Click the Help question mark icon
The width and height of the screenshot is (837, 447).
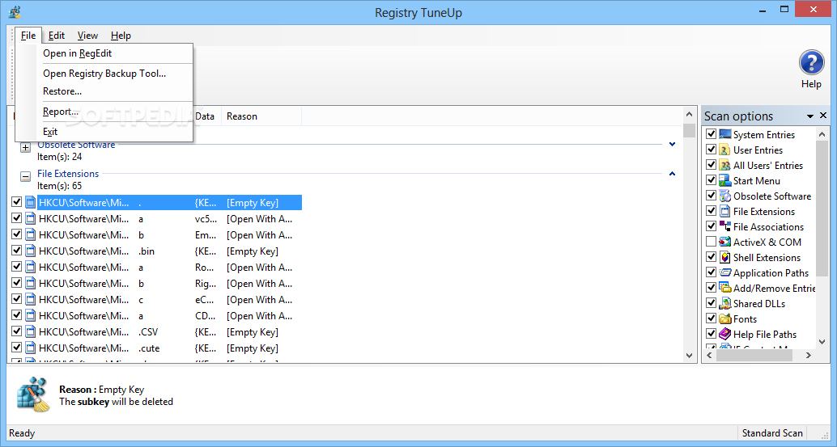click(811, 63)
